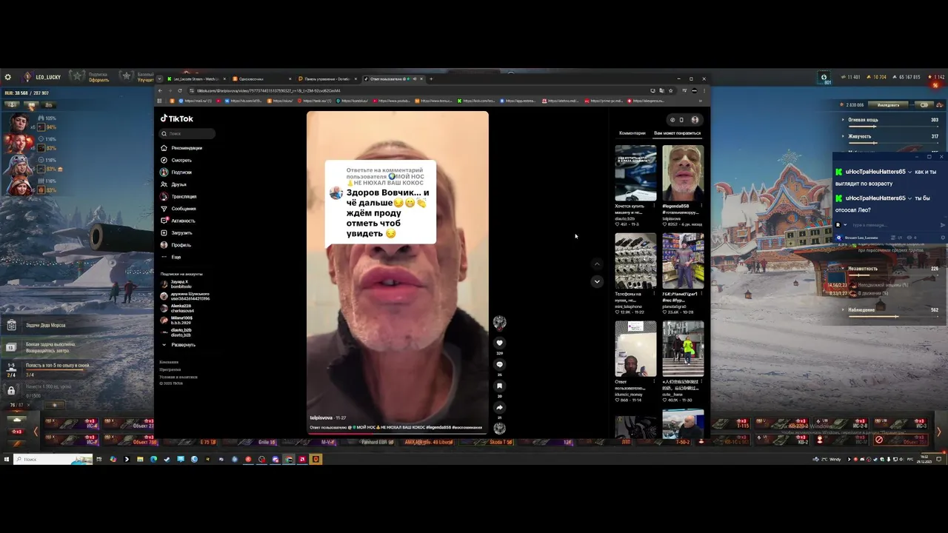The height and width of the screenshot is (533, 948).
Task: Click Windows taskbar search box
Action: coord(53,459)
